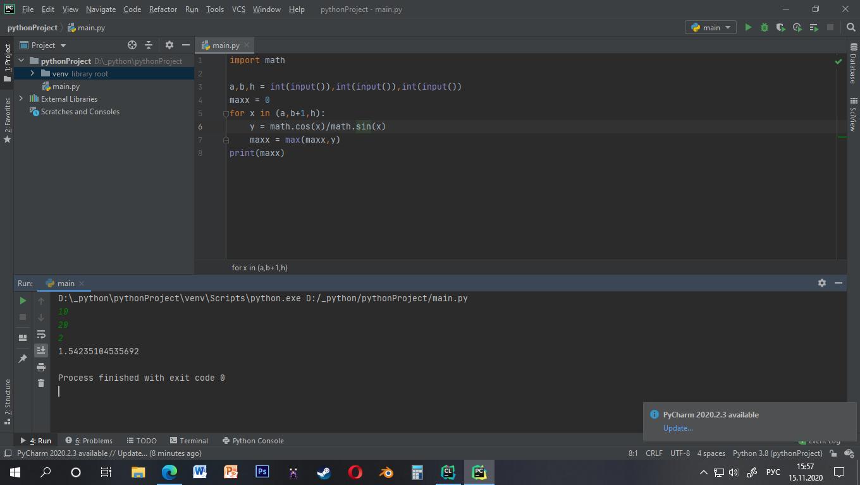Clear console output with trash icon

[41, 383]
